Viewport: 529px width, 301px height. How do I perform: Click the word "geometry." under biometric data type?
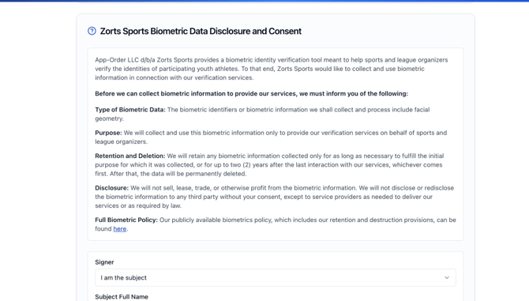109,119
